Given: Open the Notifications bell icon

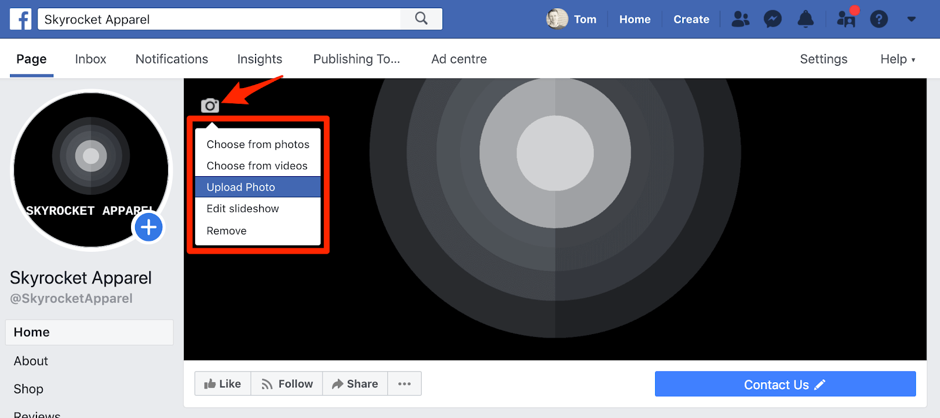Looking at the screenshot, I should (805, 19).
